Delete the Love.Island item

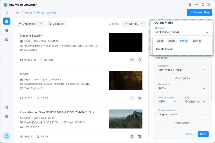tap(139, 137)
